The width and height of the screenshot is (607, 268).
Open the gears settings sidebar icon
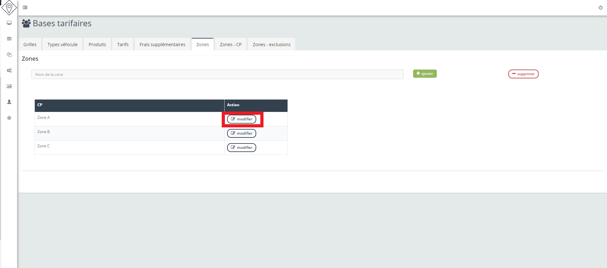(x=9, y=70)
